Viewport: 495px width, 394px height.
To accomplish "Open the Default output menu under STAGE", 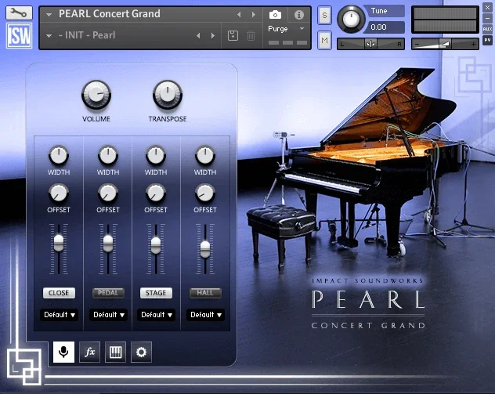I will pyautogui.click(x=157, y=315).
